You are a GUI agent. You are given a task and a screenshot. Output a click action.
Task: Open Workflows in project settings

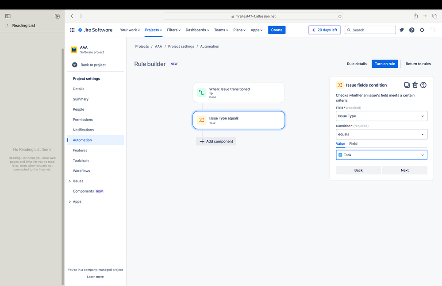pyautogui.click(x=81, y=171)
